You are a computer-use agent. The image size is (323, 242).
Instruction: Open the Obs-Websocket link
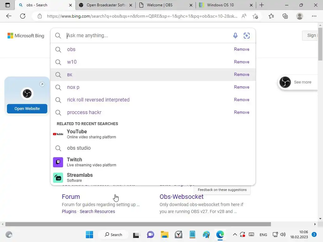181,197
